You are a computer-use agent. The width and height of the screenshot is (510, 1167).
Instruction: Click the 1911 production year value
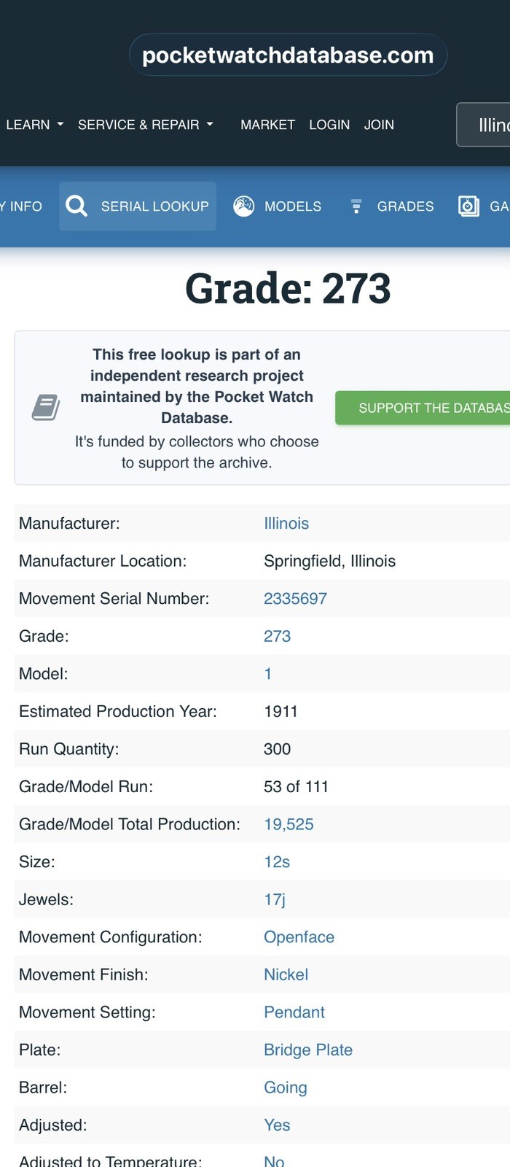pyautogui.click(x=280, y=711)
